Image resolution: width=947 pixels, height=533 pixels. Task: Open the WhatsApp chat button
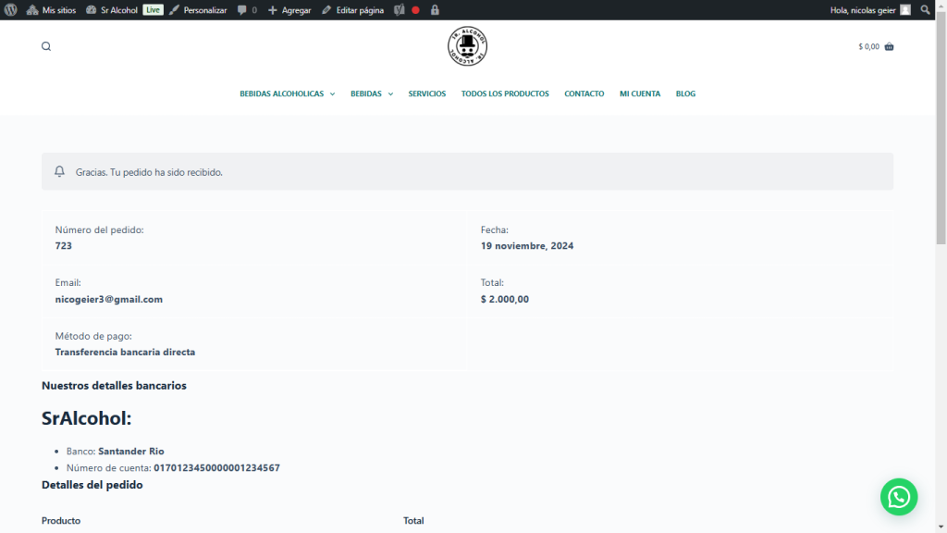coord(899,497)
